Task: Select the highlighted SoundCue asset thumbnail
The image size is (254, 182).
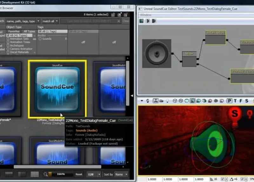Action: coord(57,89)
